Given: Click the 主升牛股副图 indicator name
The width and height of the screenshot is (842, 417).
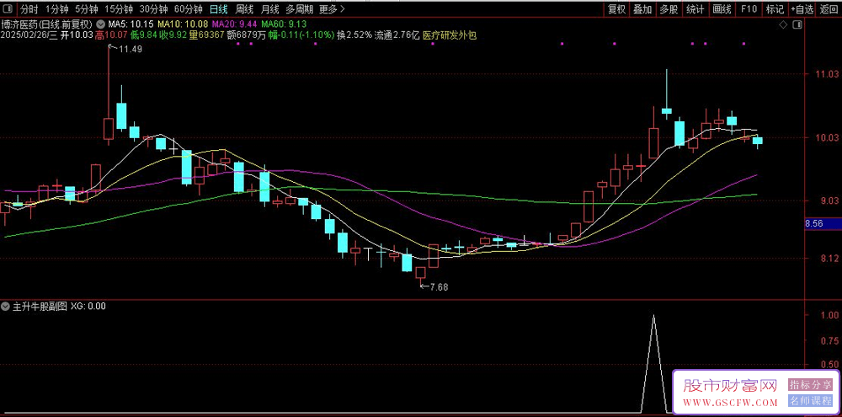Looking at the screenshot, I should point(40,307).
